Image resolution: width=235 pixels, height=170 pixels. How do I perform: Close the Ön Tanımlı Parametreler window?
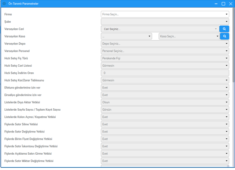(230, 4)
